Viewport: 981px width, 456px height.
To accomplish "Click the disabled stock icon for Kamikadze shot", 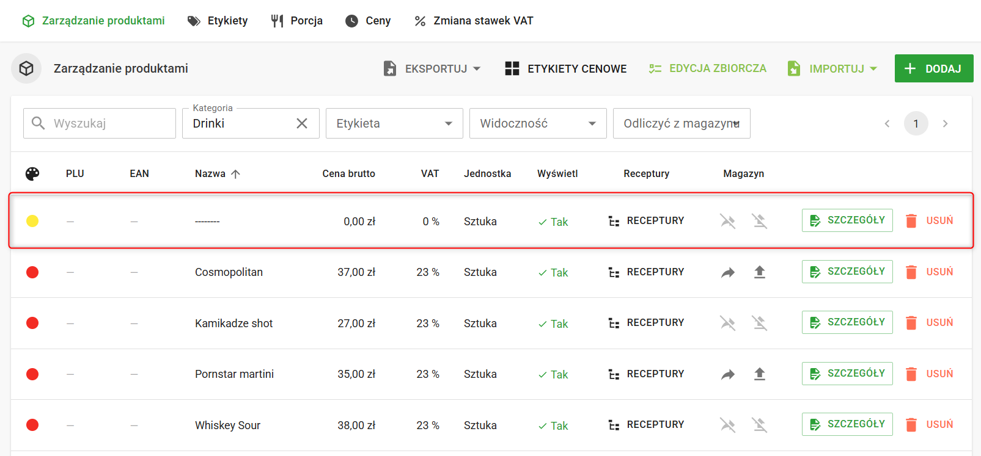I will 760,323.
